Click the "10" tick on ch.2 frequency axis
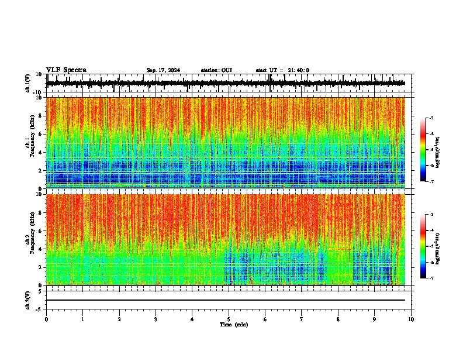 39,194
